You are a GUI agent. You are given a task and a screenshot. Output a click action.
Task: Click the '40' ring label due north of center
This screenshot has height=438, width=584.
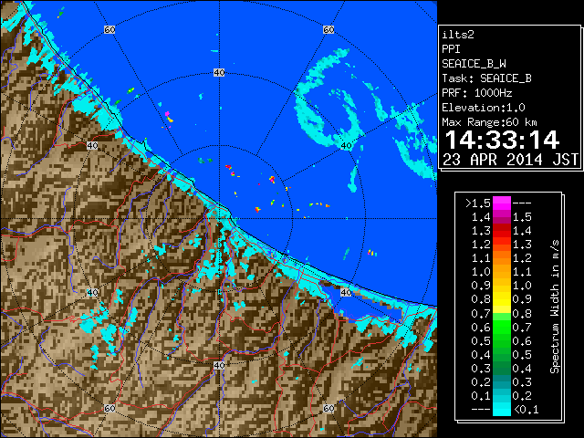tap(219, 73)
